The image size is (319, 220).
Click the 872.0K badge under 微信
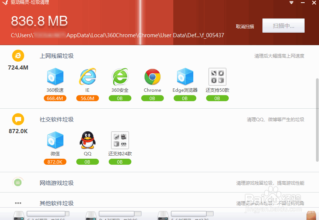[55, 162]
